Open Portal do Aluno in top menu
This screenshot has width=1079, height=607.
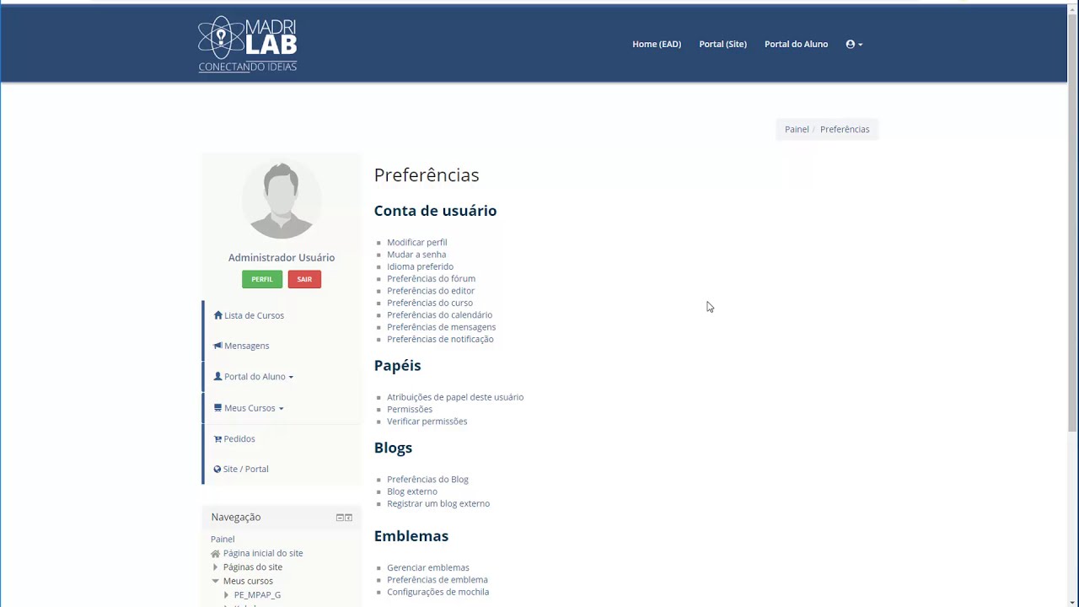click(x=796, y=44)
